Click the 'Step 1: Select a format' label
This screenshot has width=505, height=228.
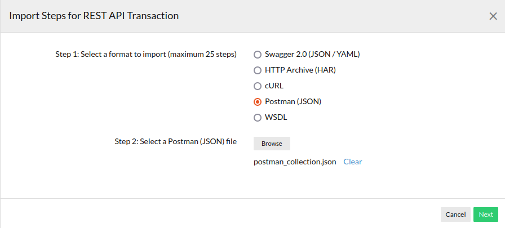pos(146,55)
